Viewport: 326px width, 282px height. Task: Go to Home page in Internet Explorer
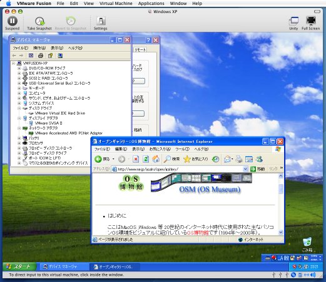pyautogui.click(x=156, y=159)
